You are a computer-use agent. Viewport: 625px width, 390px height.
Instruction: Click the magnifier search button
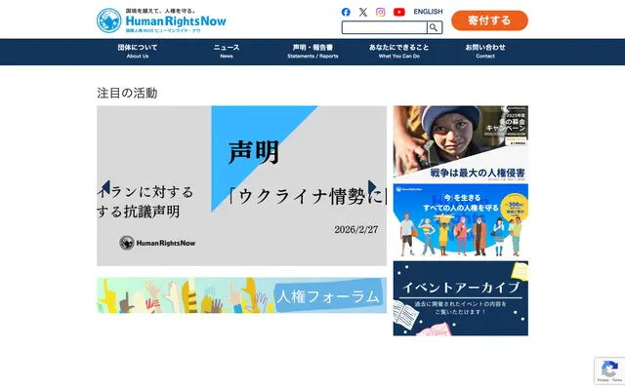[434, 27]
